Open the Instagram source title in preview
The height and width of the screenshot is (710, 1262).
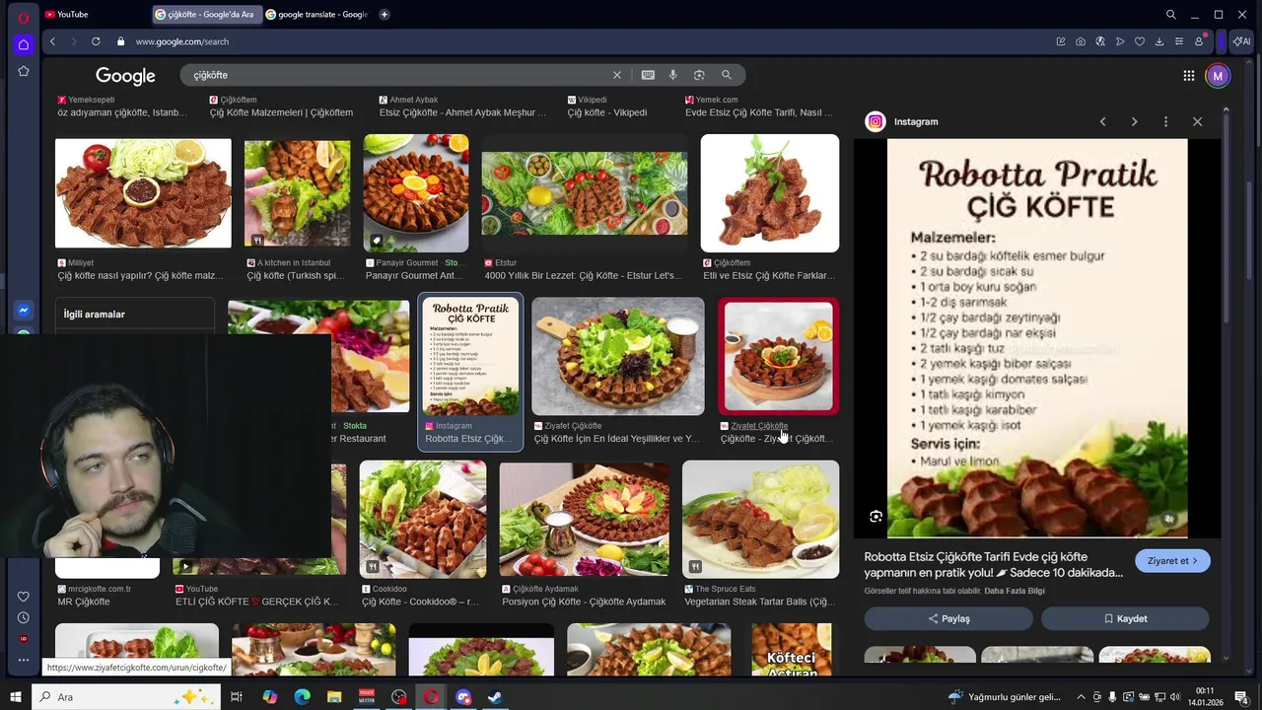point(916,121)
